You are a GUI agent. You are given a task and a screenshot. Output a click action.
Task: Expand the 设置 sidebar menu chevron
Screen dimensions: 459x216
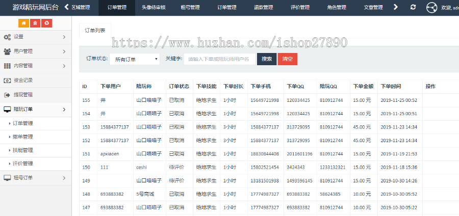64,37
